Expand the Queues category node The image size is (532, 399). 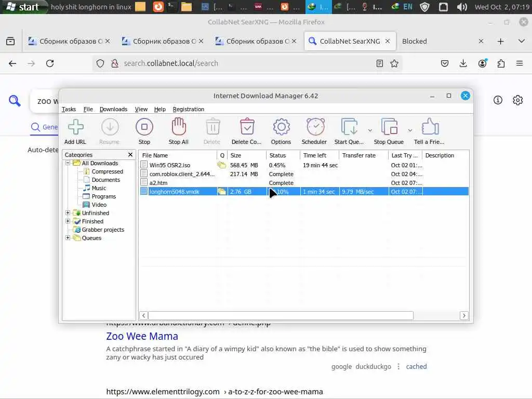[68, 238]
